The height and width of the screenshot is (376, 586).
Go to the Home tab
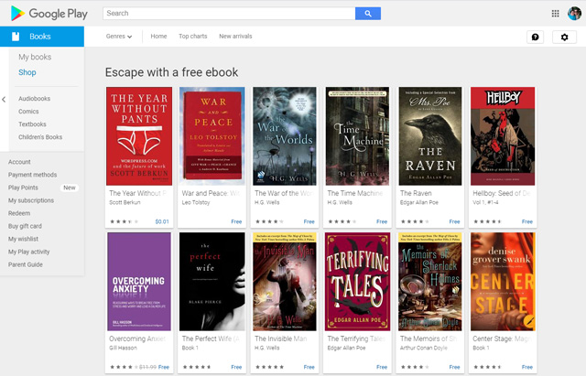[158, 37]
